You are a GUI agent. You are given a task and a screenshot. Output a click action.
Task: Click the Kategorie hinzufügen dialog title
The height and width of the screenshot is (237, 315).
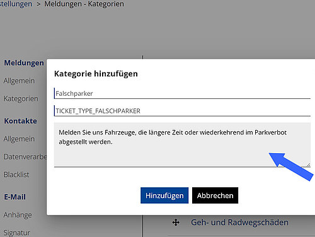96,74
